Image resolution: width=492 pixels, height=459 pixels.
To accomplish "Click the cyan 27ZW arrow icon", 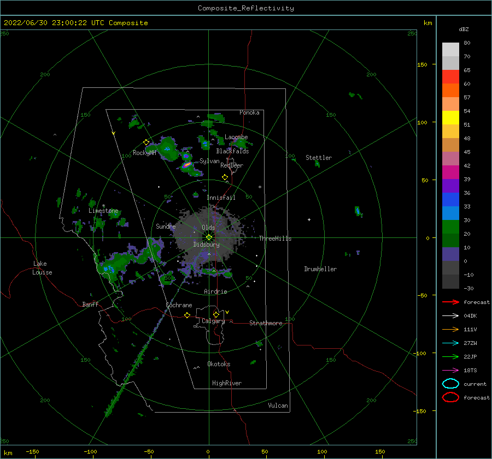I will (450, 343).
